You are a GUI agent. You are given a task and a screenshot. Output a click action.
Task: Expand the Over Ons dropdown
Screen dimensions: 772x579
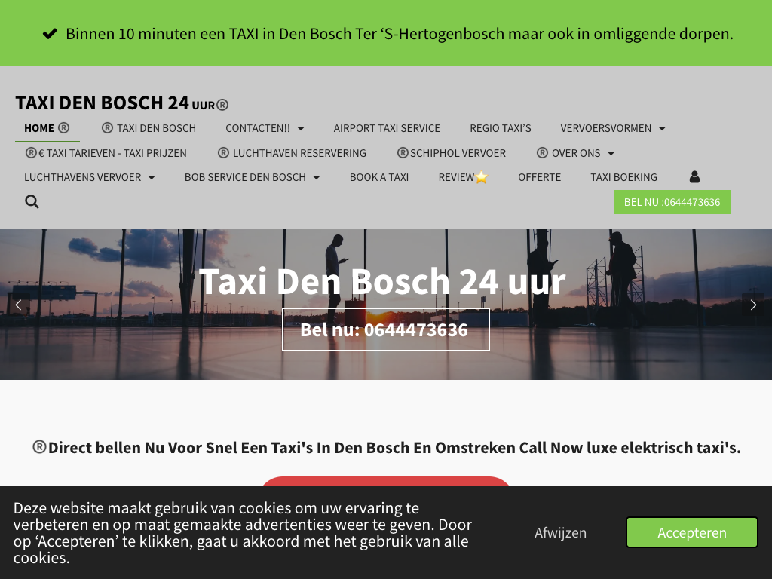click(575, 153)
